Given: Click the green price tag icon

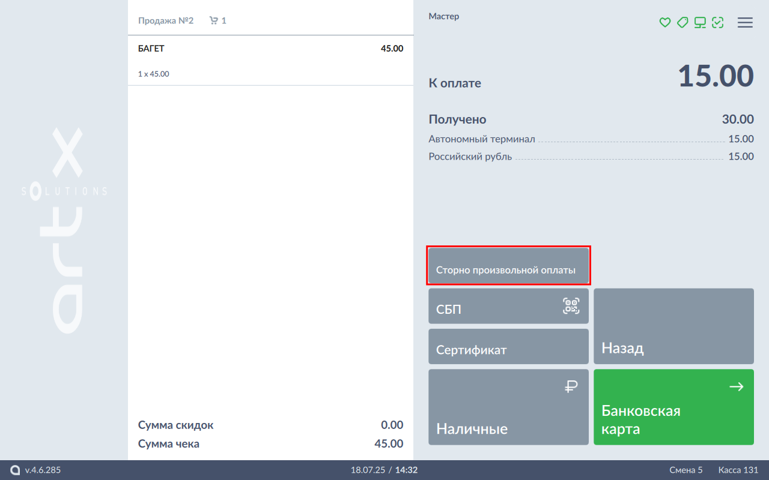Looking at the screenshot, I should (682, 23).
